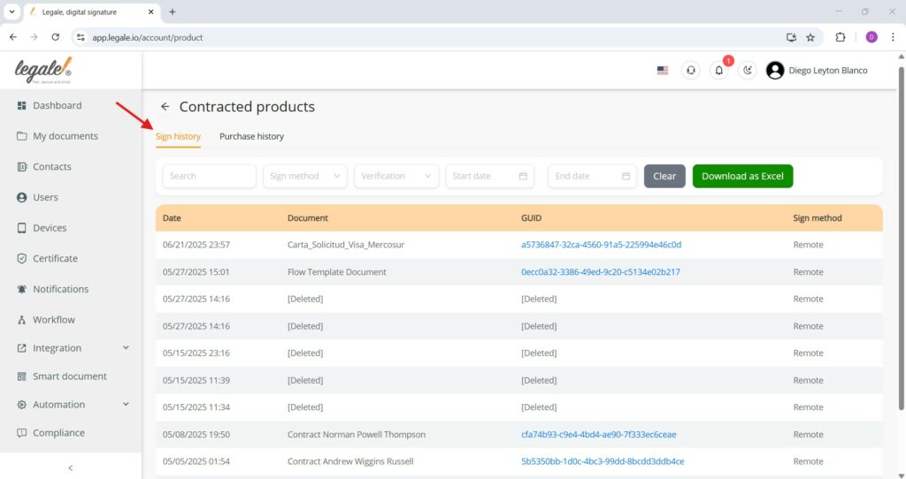The height and width of the screenshot is (479, 906).
Task: Reload the page in browser toolbar
Action: point(56,37)
